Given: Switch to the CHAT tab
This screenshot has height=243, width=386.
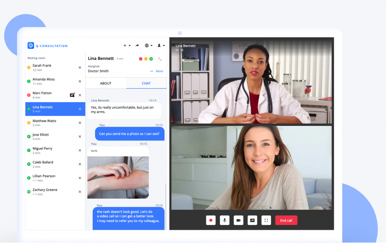Looking at the screenshot, I should (146, 83).
